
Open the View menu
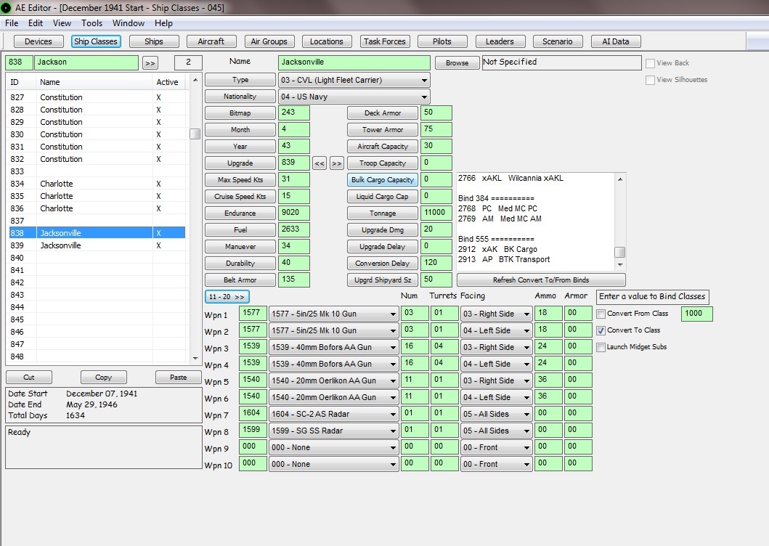coord(62,23)
